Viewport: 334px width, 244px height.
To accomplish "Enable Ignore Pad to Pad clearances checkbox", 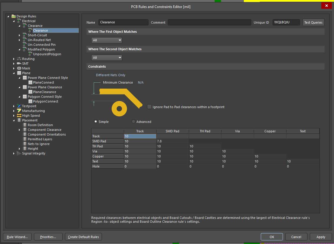I will click(149, 107).
